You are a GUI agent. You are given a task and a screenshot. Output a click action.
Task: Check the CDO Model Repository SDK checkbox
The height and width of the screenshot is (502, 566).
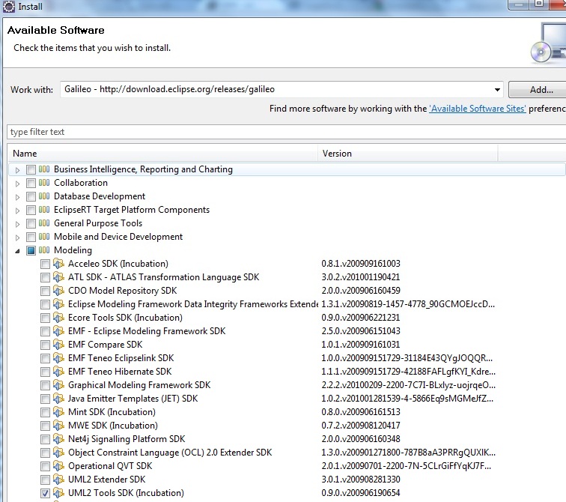(45, 291)
